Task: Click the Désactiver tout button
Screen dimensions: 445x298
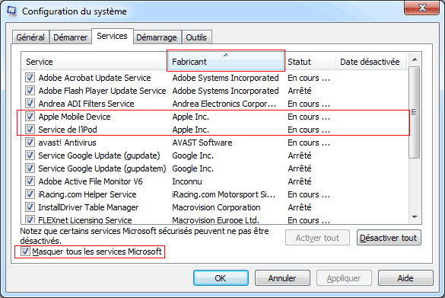Action: pos(389,238)
